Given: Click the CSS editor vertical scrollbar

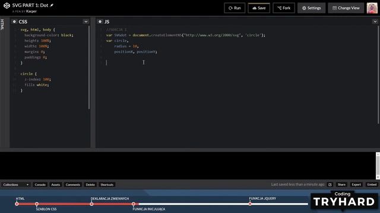Looking at the screenshot, I should click(89, 67).
